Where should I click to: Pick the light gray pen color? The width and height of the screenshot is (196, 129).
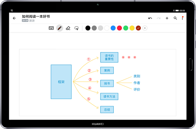tap(100, 28)
